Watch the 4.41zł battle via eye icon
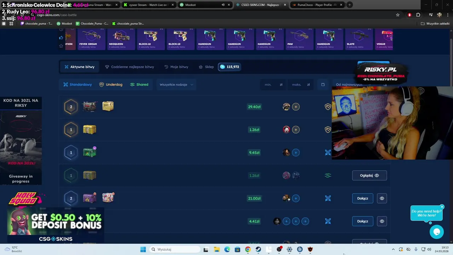The image size is (453, 255). pos(382,221)
